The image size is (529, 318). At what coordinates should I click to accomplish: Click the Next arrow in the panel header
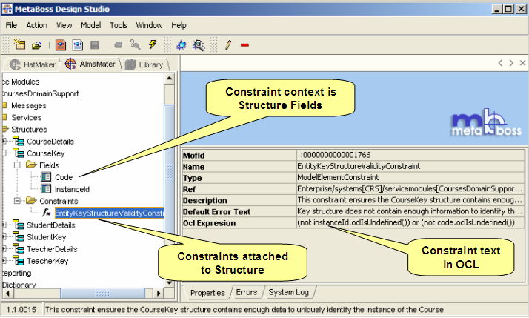coord(511,63)
